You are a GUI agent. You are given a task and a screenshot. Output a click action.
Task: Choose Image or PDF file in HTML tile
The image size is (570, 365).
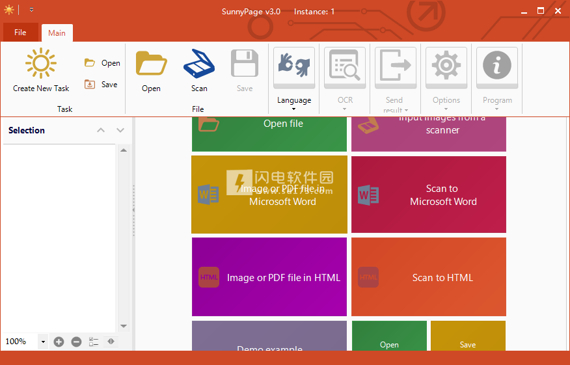point(269,277)
